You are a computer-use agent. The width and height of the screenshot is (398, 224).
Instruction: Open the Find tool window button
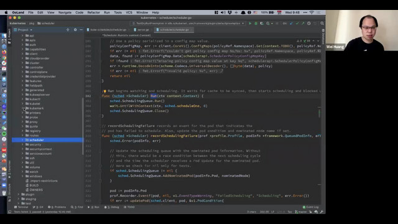(77, 207)
